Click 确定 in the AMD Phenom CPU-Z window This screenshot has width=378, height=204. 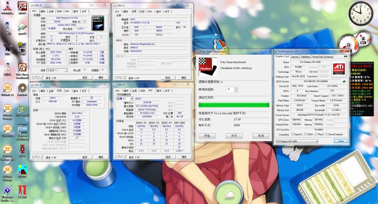coord(101,77)
